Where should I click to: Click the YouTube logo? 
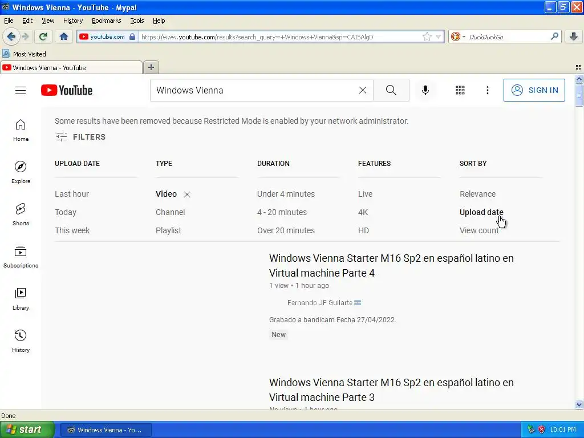click(x=67, y=90)
